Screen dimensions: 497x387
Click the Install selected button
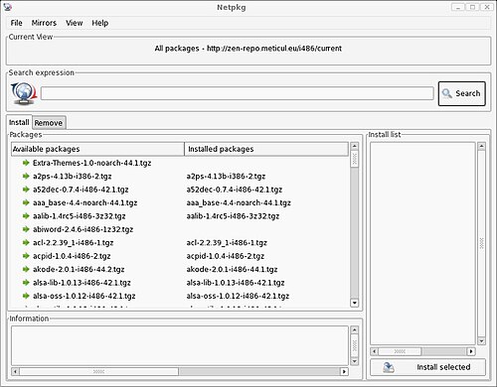point(427,367)
